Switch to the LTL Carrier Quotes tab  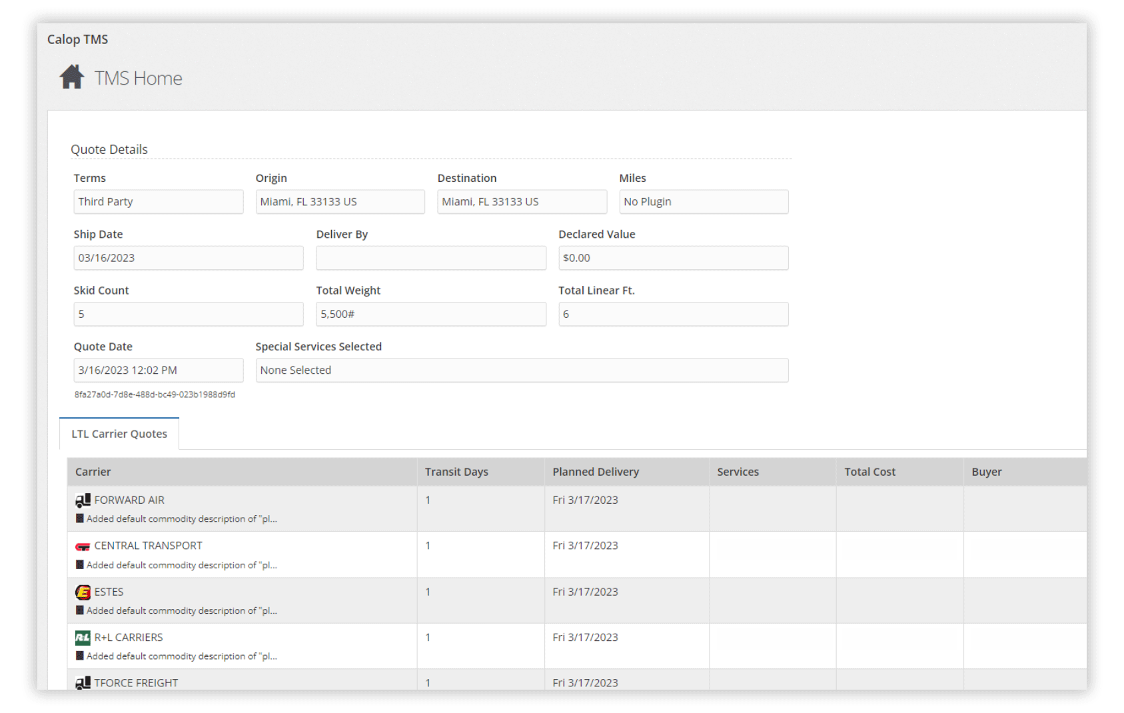click(119, 434)
